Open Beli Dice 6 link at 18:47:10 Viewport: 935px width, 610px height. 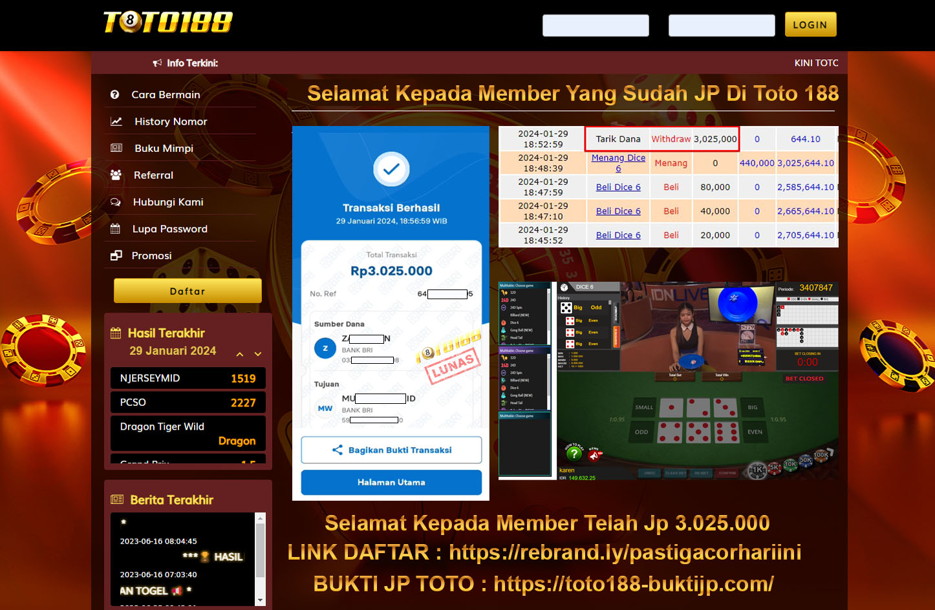point(618,211)
